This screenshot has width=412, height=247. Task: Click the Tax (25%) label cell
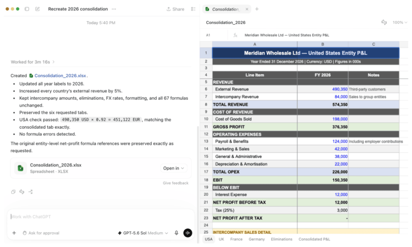tap(255, 210)
